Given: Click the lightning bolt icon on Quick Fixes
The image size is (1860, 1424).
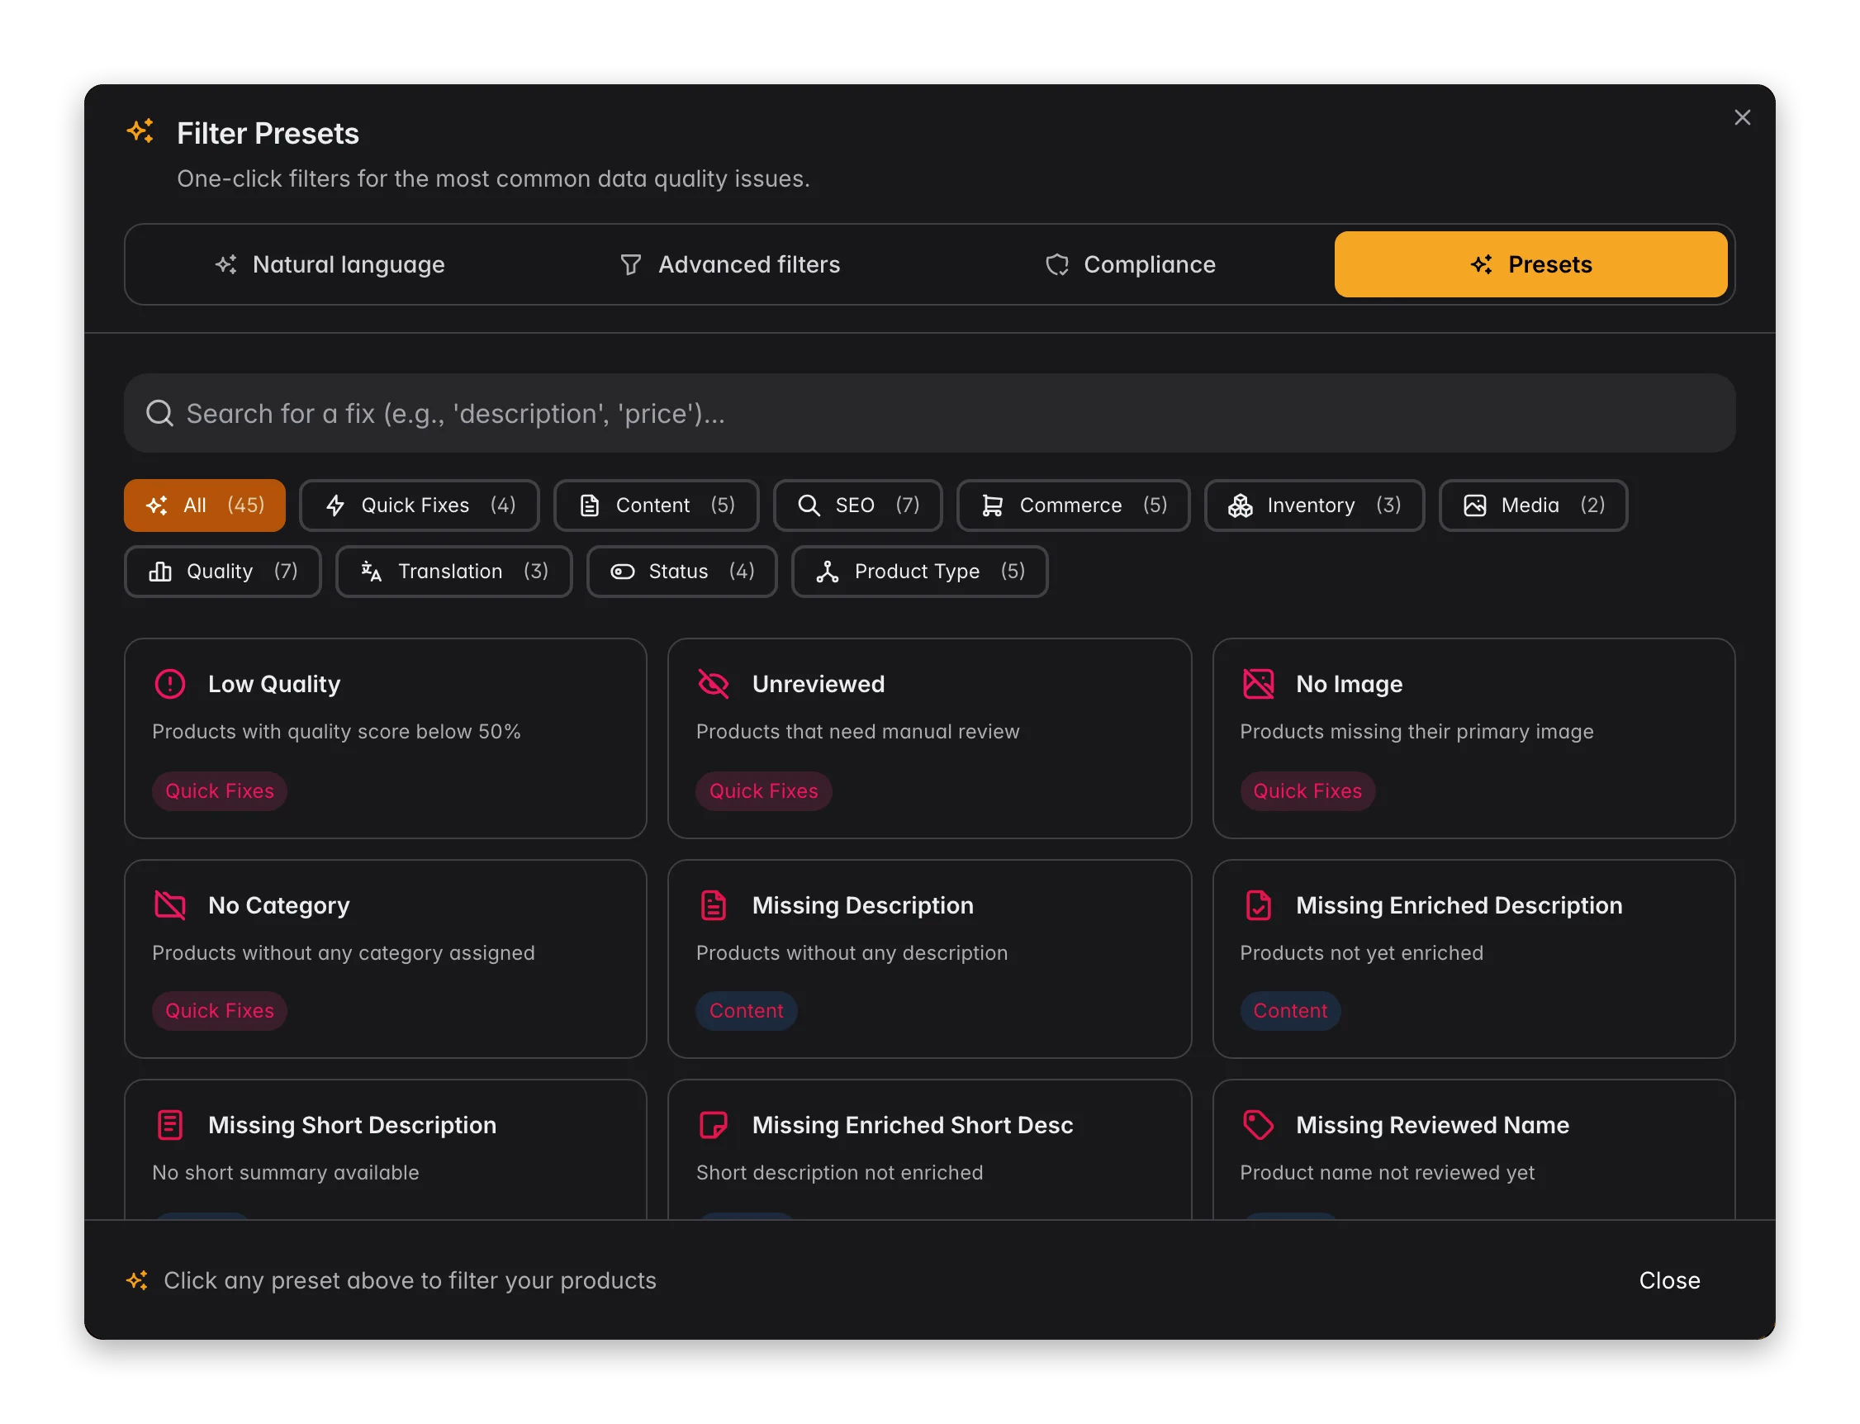Looking at the screenshot, I should pyautogui.click(x=335, y=506).
